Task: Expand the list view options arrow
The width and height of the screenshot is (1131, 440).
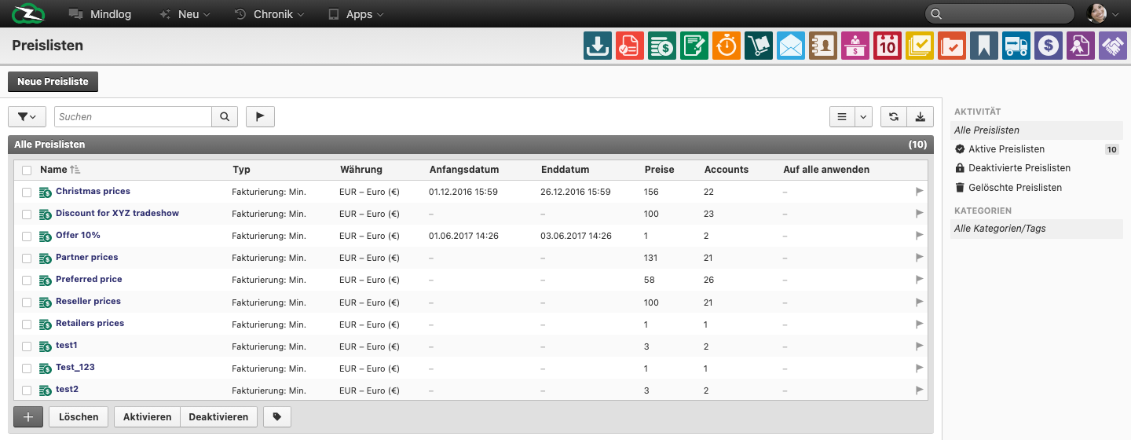Action: (864, 117)
